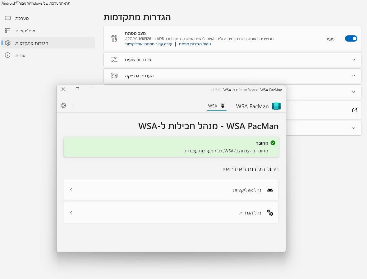Select הגדרות מתקדמות in the sidebar
The height and width of the screenshot is (279, 367).
48,43
